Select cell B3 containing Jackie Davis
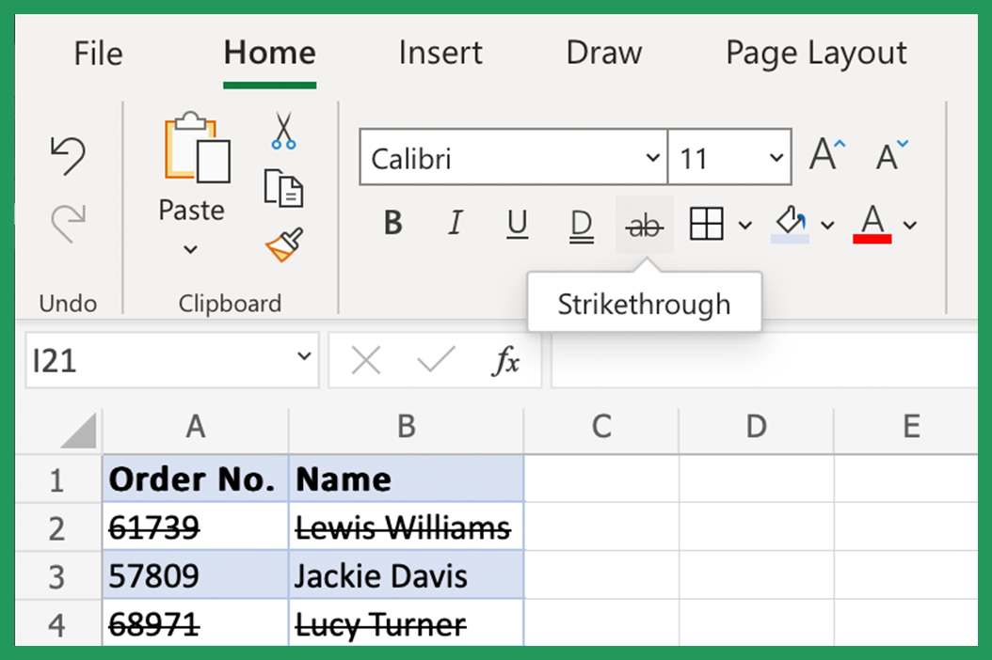 [406, 575]
